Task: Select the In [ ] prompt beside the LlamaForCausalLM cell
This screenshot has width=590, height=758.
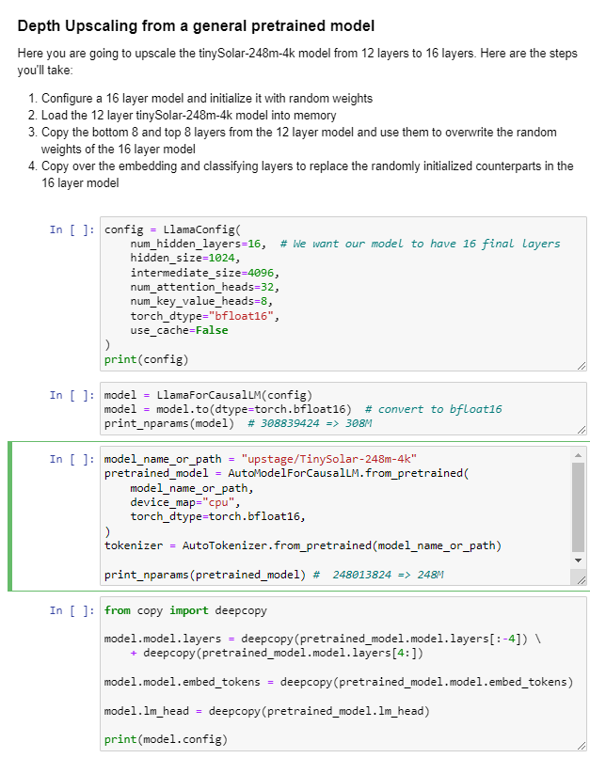Action: click(x=72, y=395)
